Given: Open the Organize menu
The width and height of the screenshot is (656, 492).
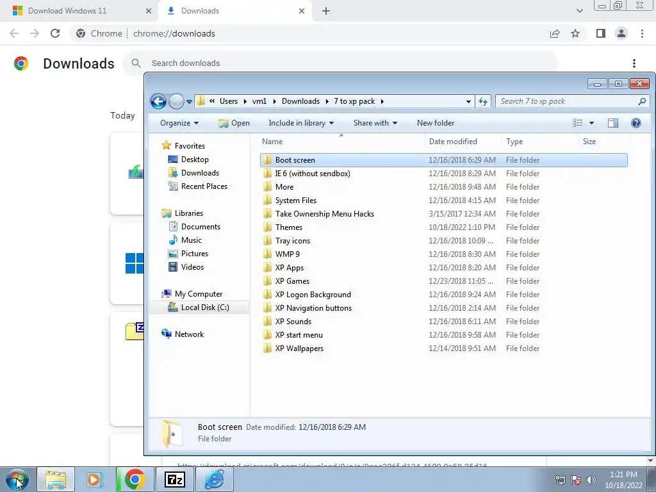Looking at the screenshot, I should (x=179, y=123).
